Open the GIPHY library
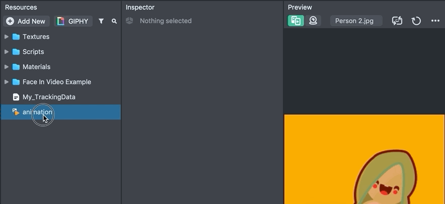The height and width of the screenshot is (204, 445). tap(73, 21)
